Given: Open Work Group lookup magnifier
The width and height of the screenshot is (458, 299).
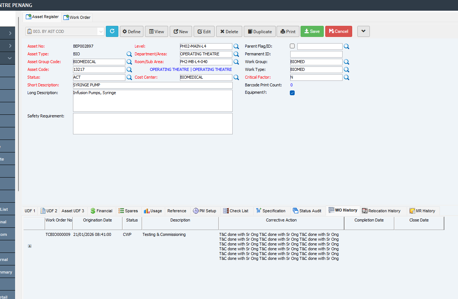Looking at the screenshot, I should tap(346, 62).
